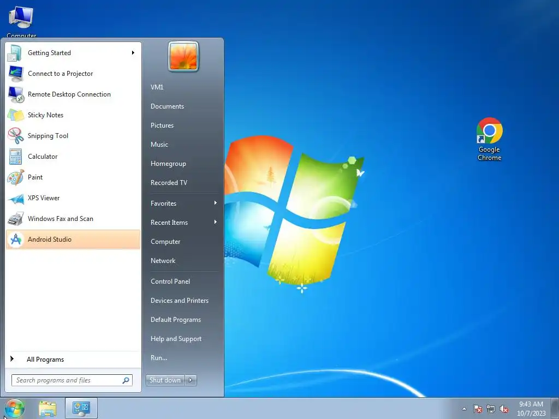This screenshot has width=559, height=419.
Task: Expand the Getting Started submenu arrow
Action: (133, 53)
